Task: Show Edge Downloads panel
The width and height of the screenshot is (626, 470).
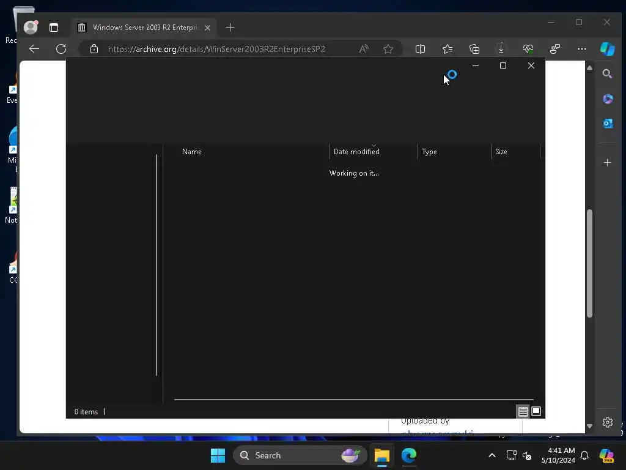Action: (501, 49)
